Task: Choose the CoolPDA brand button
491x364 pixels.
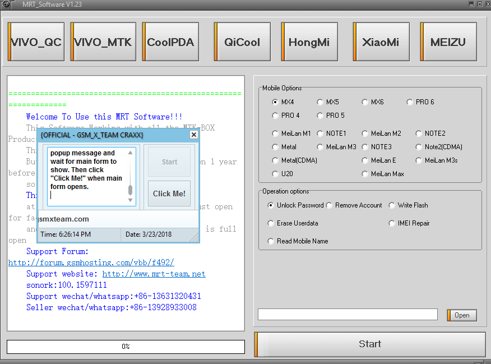Action: pos(170,42)
